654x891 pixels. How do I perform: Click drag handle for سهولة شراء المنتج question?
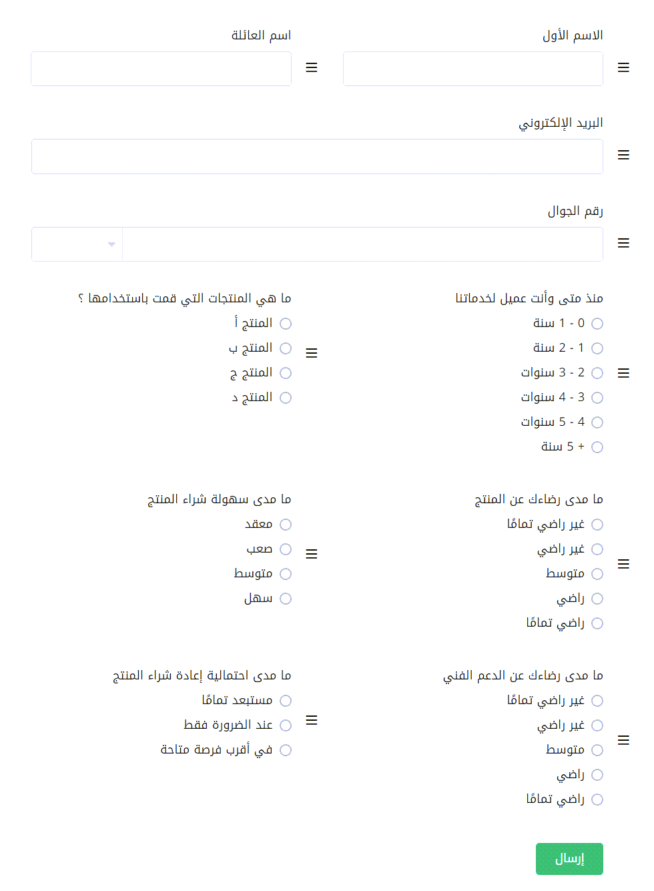pyautogui.click(x=311, y=554)
